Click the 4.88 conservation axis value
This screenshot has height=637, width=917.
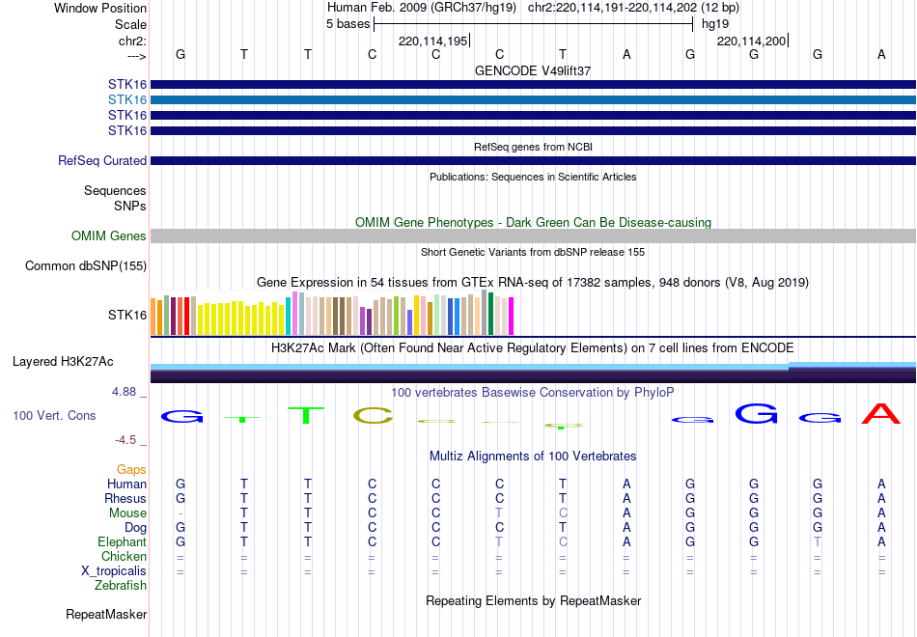pos(124,392)
